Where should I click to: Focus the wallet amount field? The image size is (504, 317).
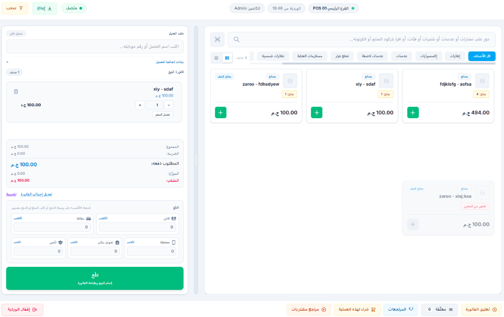pyautogui.click(x=152, y=251)
